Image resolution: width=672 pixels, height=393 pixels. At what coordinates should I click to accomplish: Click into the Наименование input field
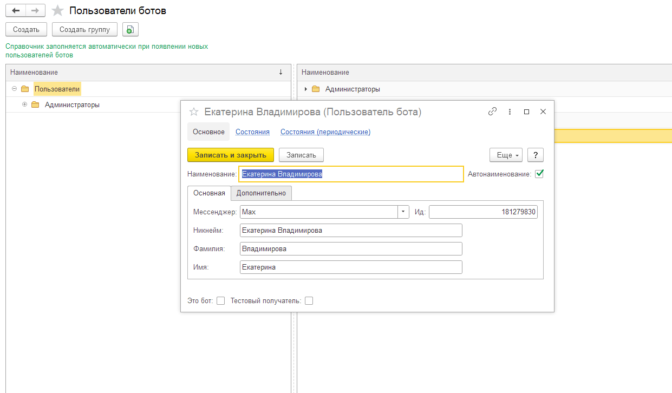pyautogui.click(x=351, y=174)
